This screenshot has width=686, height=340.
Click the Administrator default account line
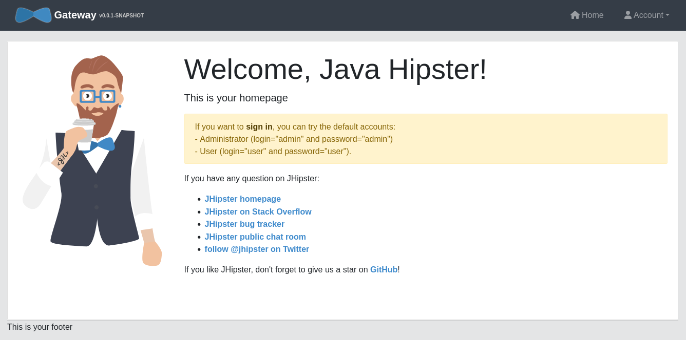click(x=294, y=139)
